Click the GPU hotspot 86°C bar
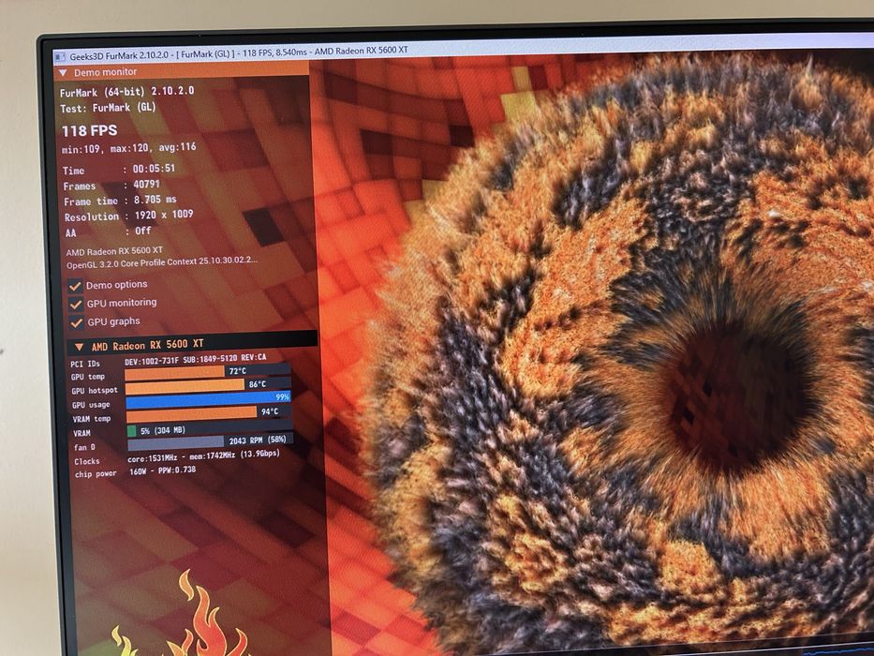Screen dimensions: 874x656 click(x=208, y=385)
